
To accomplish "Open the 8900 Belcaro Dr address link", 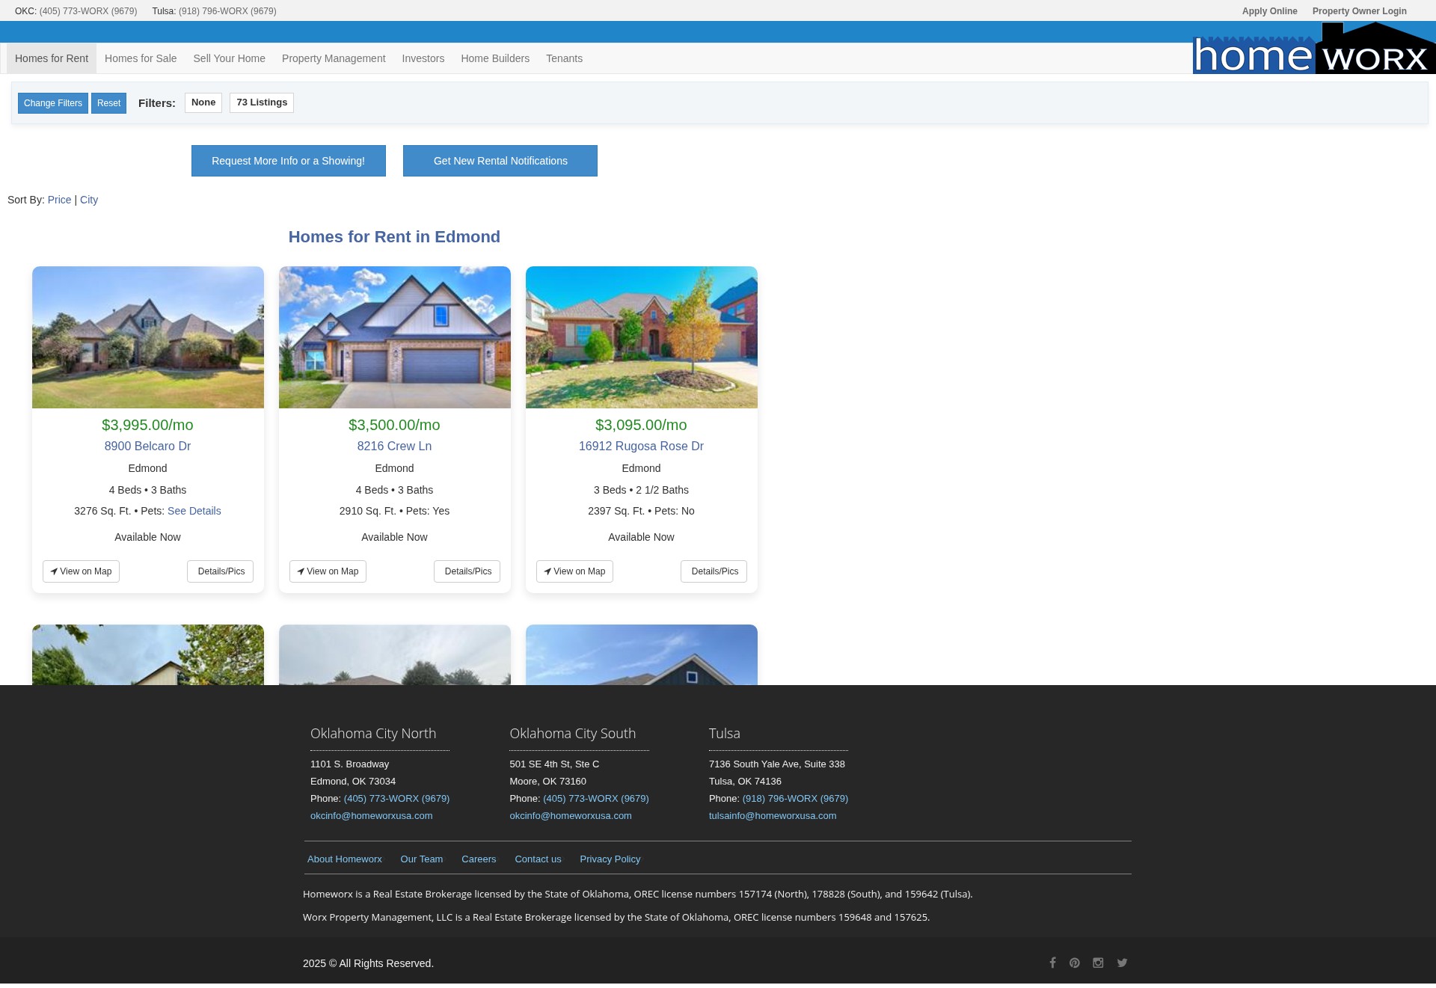I will (147, 446).
